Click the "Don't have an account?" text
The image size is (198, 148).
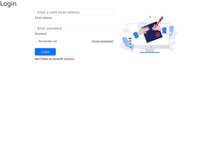49,59
